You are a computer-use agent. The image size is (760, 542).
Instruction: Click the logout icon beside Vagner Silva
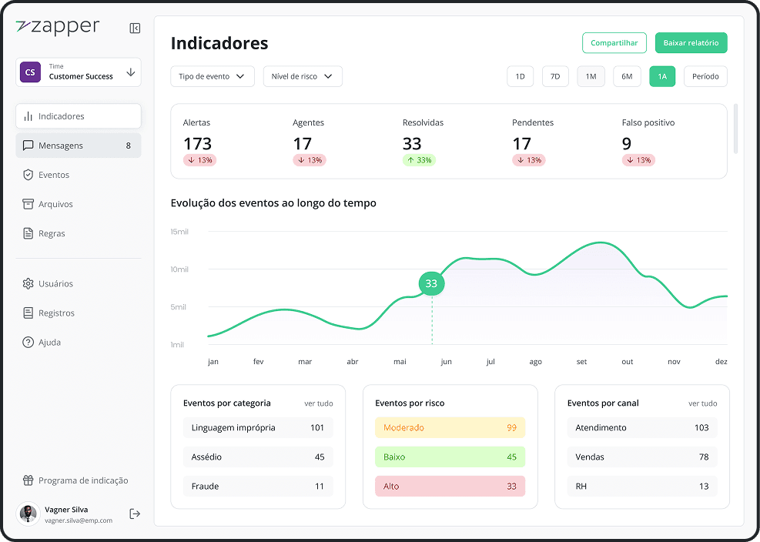pyautogui.click(x=135, y=514)
